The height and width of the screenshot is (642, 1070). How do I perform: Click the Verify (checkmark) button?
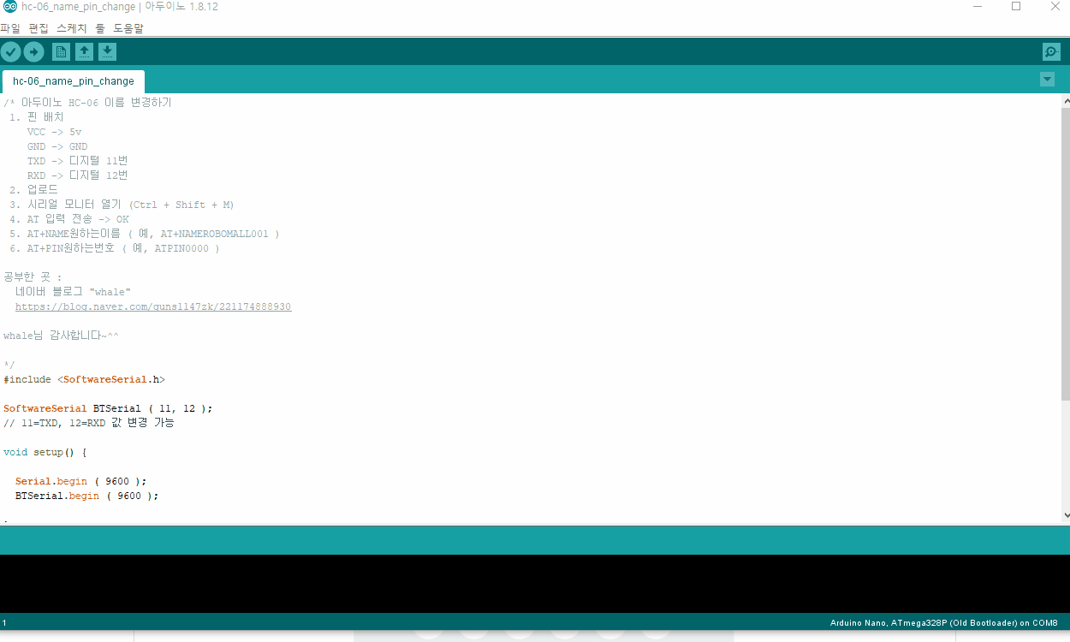(x=10, y=52)
